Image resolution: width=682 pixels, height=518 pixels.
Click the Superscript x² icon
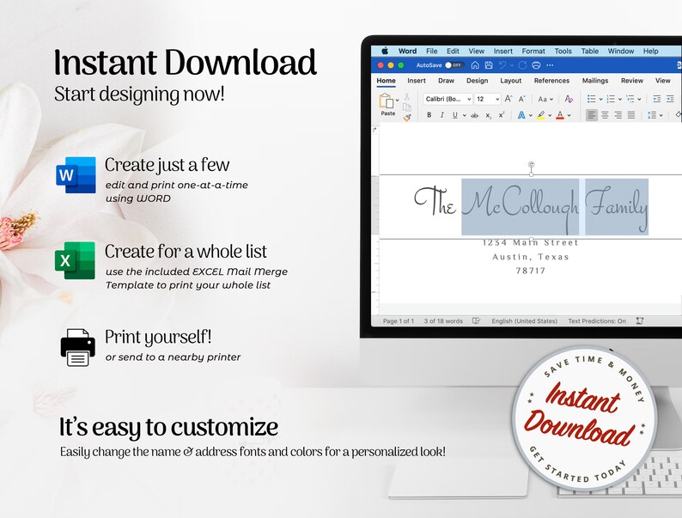502,115
